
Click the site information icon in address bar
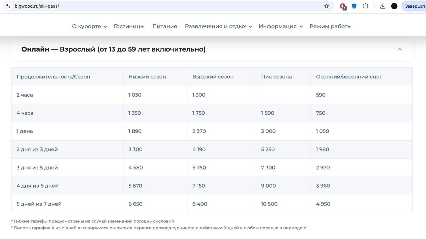tap(8, 6)
